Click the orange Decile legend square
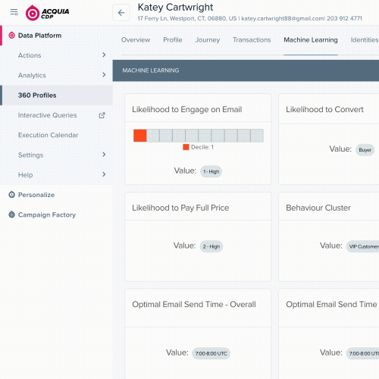This screenshot has height=379, width=379. (186, 147)
